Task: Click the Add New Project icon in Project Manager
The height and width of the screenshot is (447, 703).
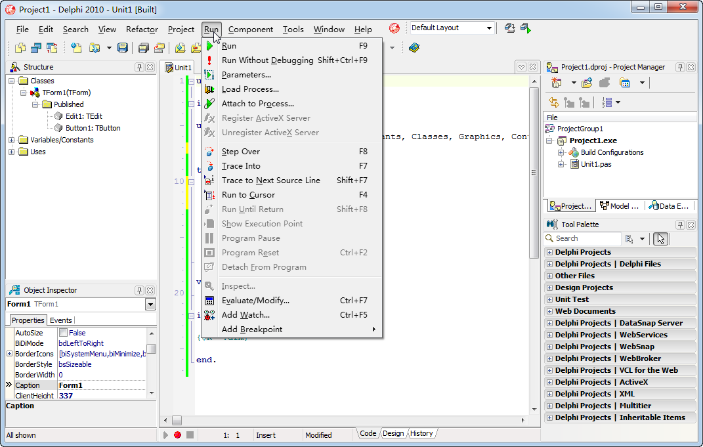Action: (x=557, y=83)
